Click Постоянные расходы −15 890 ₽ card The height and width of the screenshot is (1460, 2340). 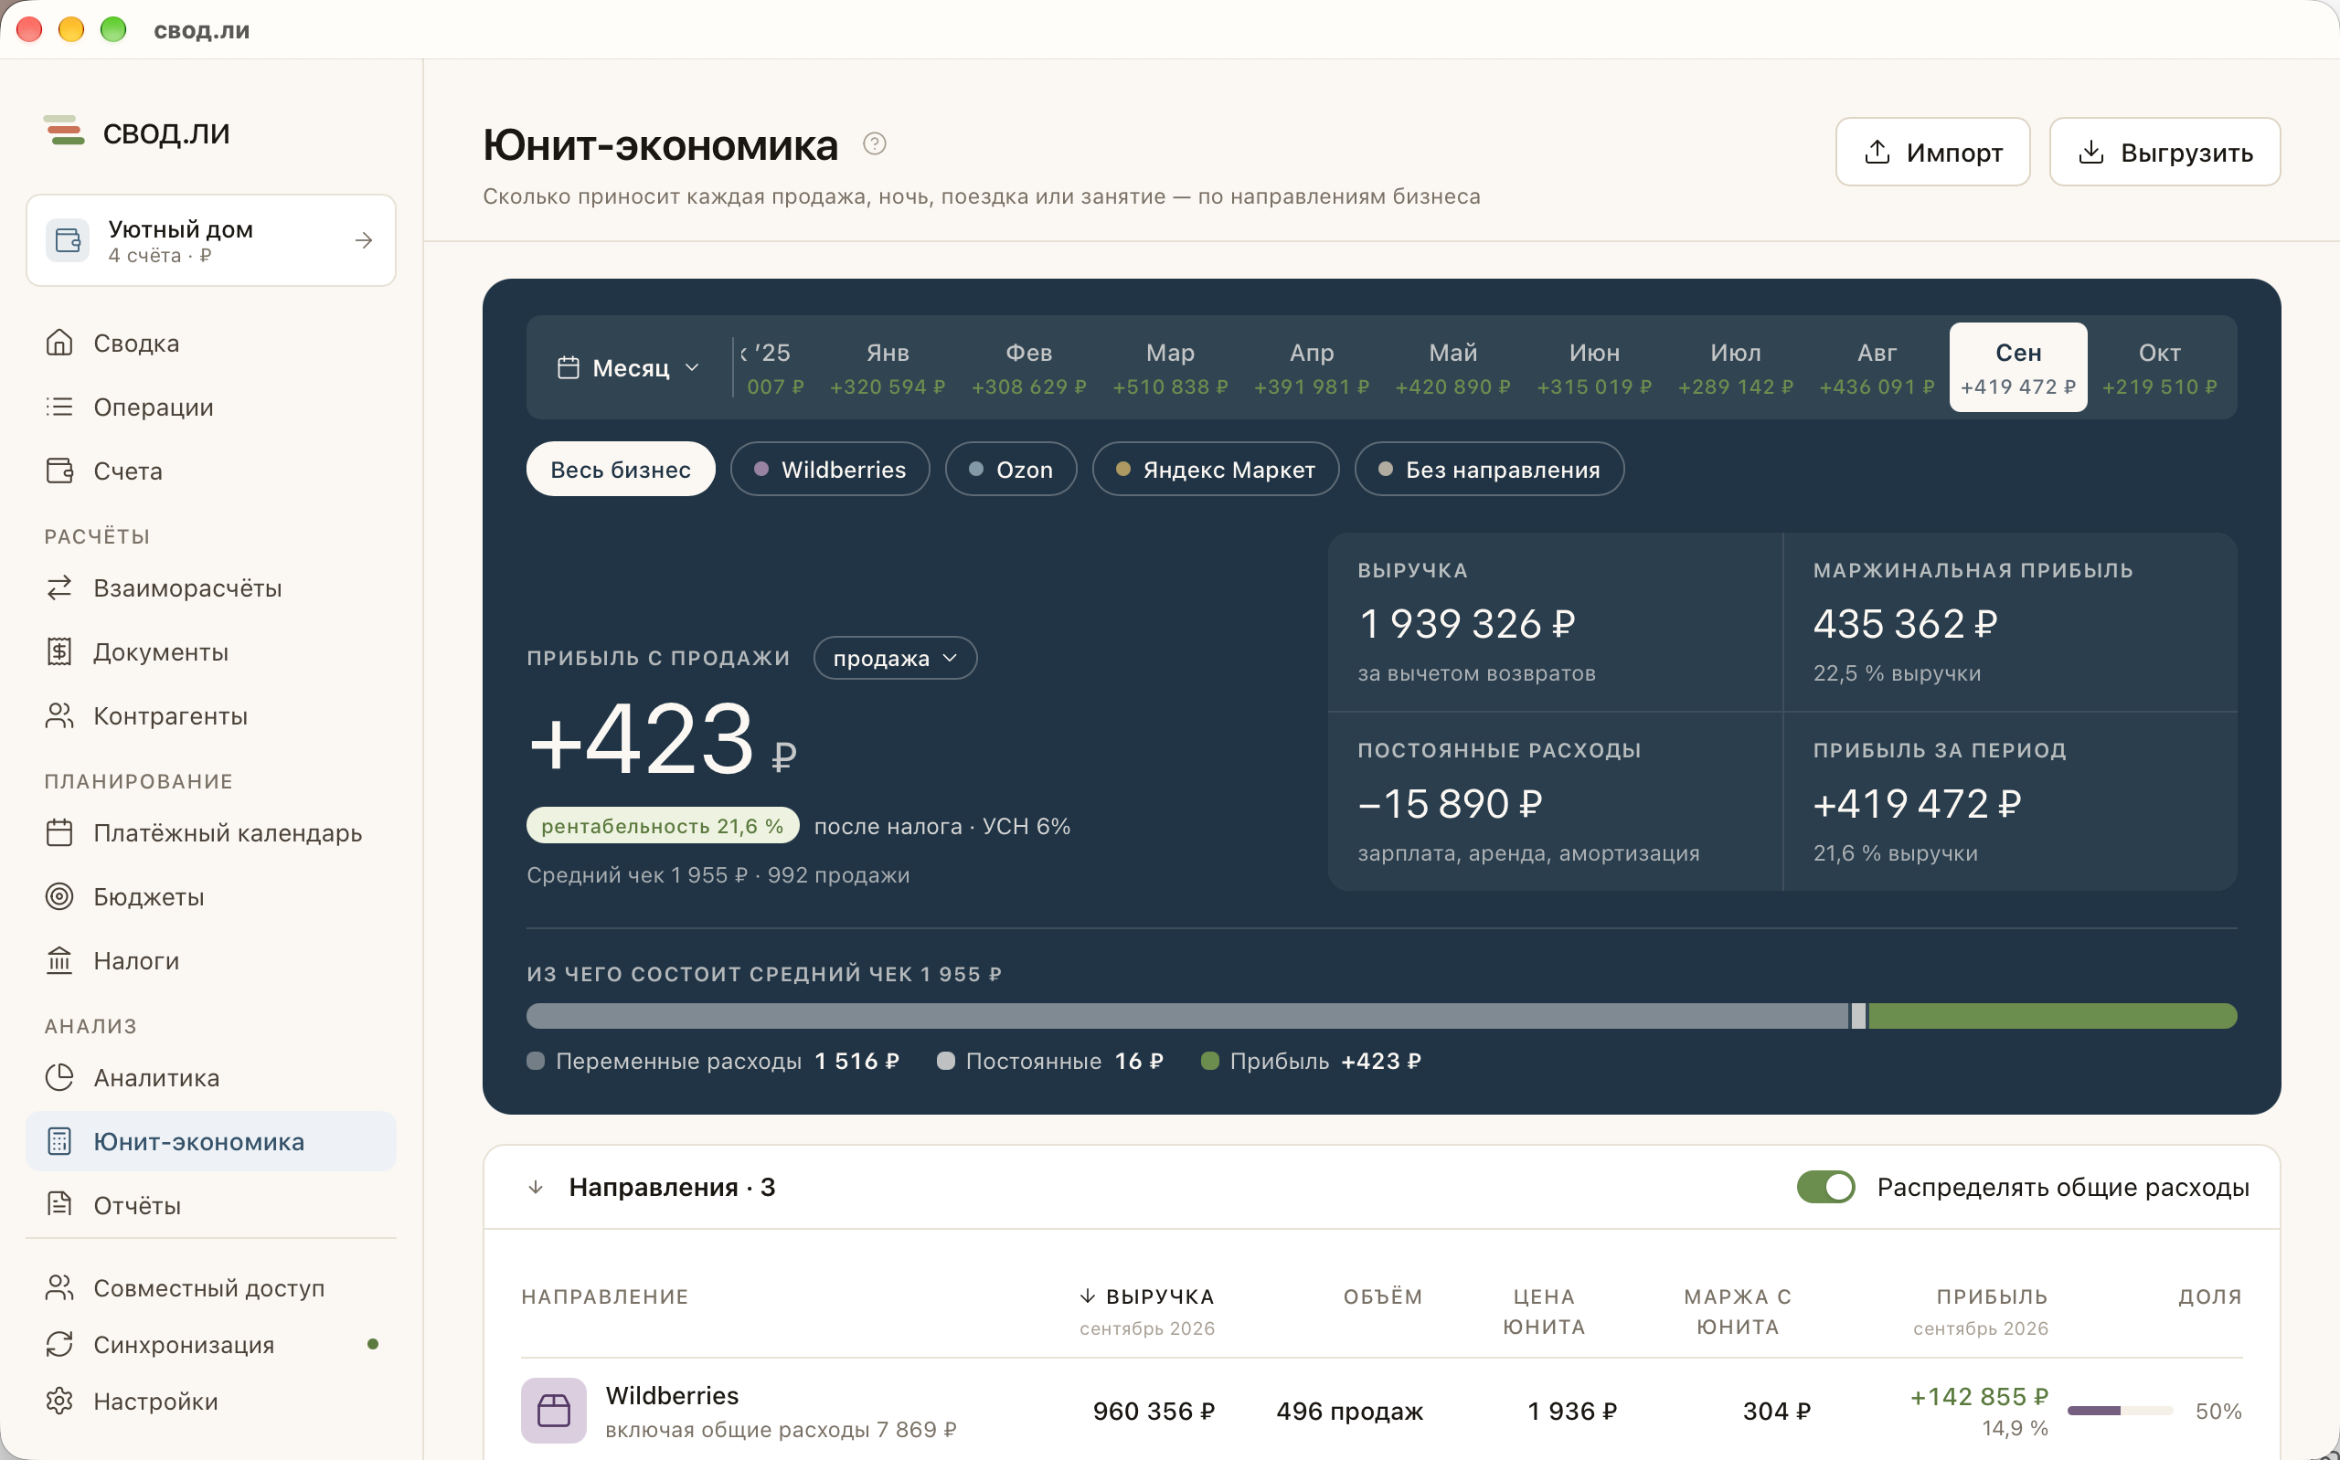click(x=1555, y=801)
